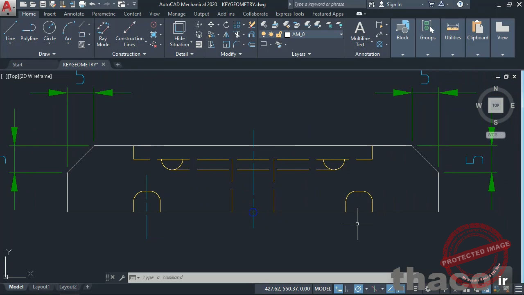Expand the Modify panel dropdown

click(231, 54)
